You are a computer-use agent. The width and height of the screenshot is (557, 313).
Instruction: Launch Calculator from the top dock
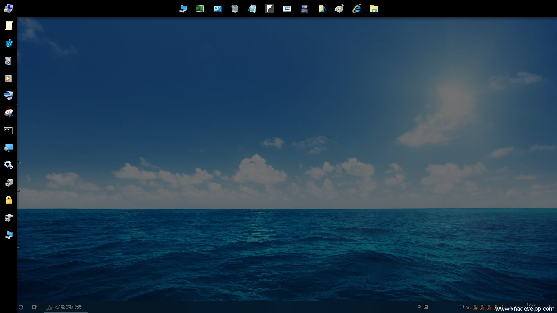[270, 9]
